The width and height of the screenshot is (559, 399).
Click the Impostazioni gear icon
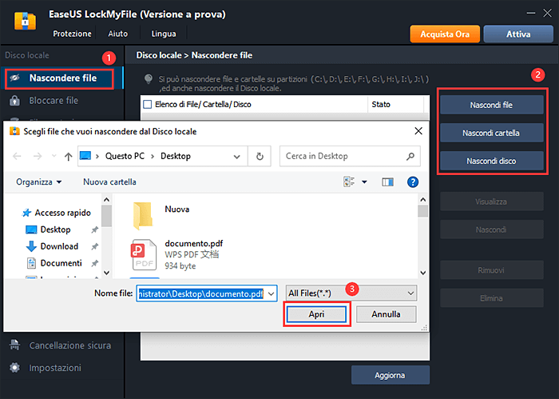click(x=14, y=368)
